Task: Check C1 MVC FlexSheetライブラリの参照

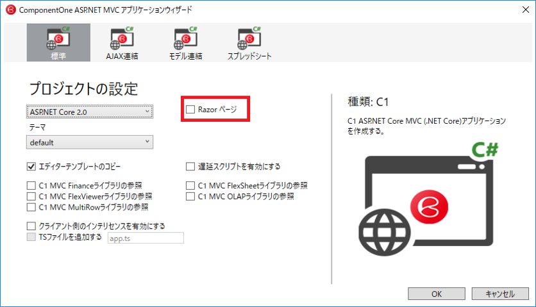Action: tap(190, 186)
